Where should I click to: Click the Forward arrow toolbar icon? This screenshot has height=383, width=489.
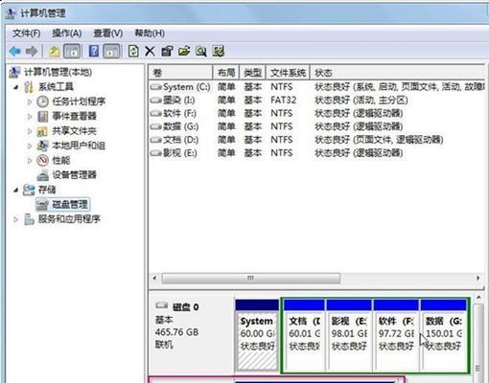pos(32,51)
